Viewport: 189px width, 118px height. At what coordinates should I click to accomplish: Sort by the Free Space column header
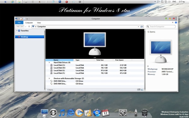(x=122, y=60)
